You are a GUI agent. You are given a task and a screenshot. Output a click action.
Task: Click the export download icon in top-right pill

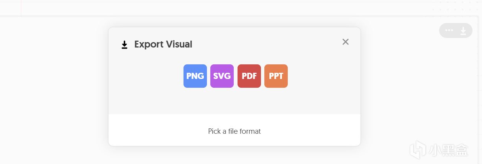[x=463, y=31]
